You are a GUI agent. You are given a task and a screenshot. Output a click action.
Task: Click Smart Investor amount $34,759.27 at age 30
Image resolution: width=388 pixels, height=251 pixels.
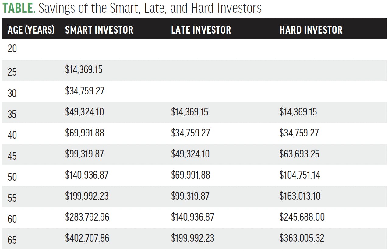click(84, 91)
